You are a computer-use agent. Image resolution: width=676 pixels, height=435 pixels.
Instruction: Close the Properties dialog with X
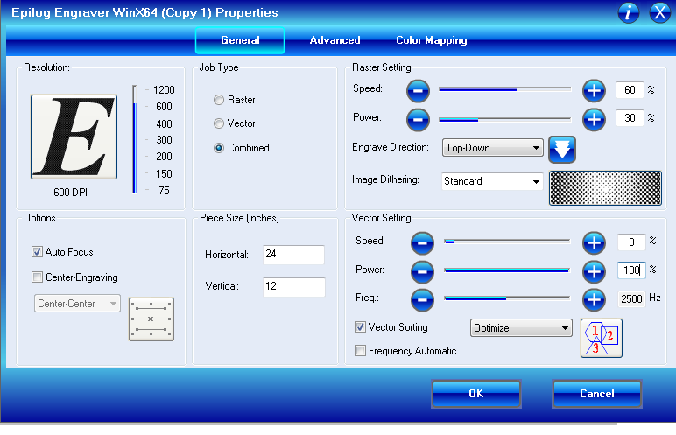point(660,12)
